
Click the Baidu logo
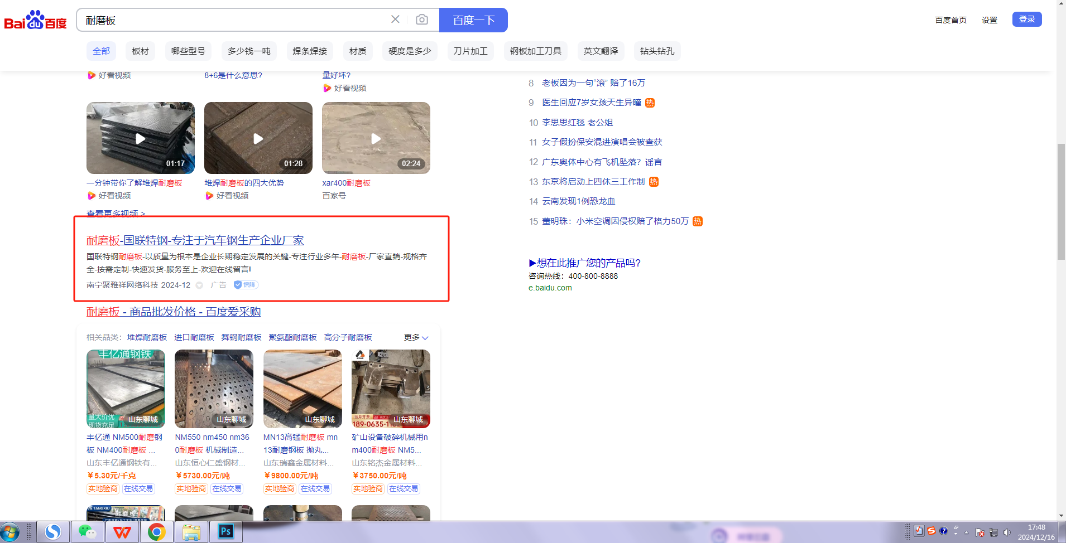35,20
